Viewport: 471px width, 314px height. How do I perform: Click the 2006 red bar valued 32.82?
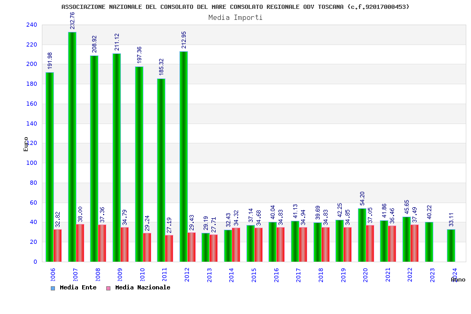pyautogui.click(x=58, y=245)
